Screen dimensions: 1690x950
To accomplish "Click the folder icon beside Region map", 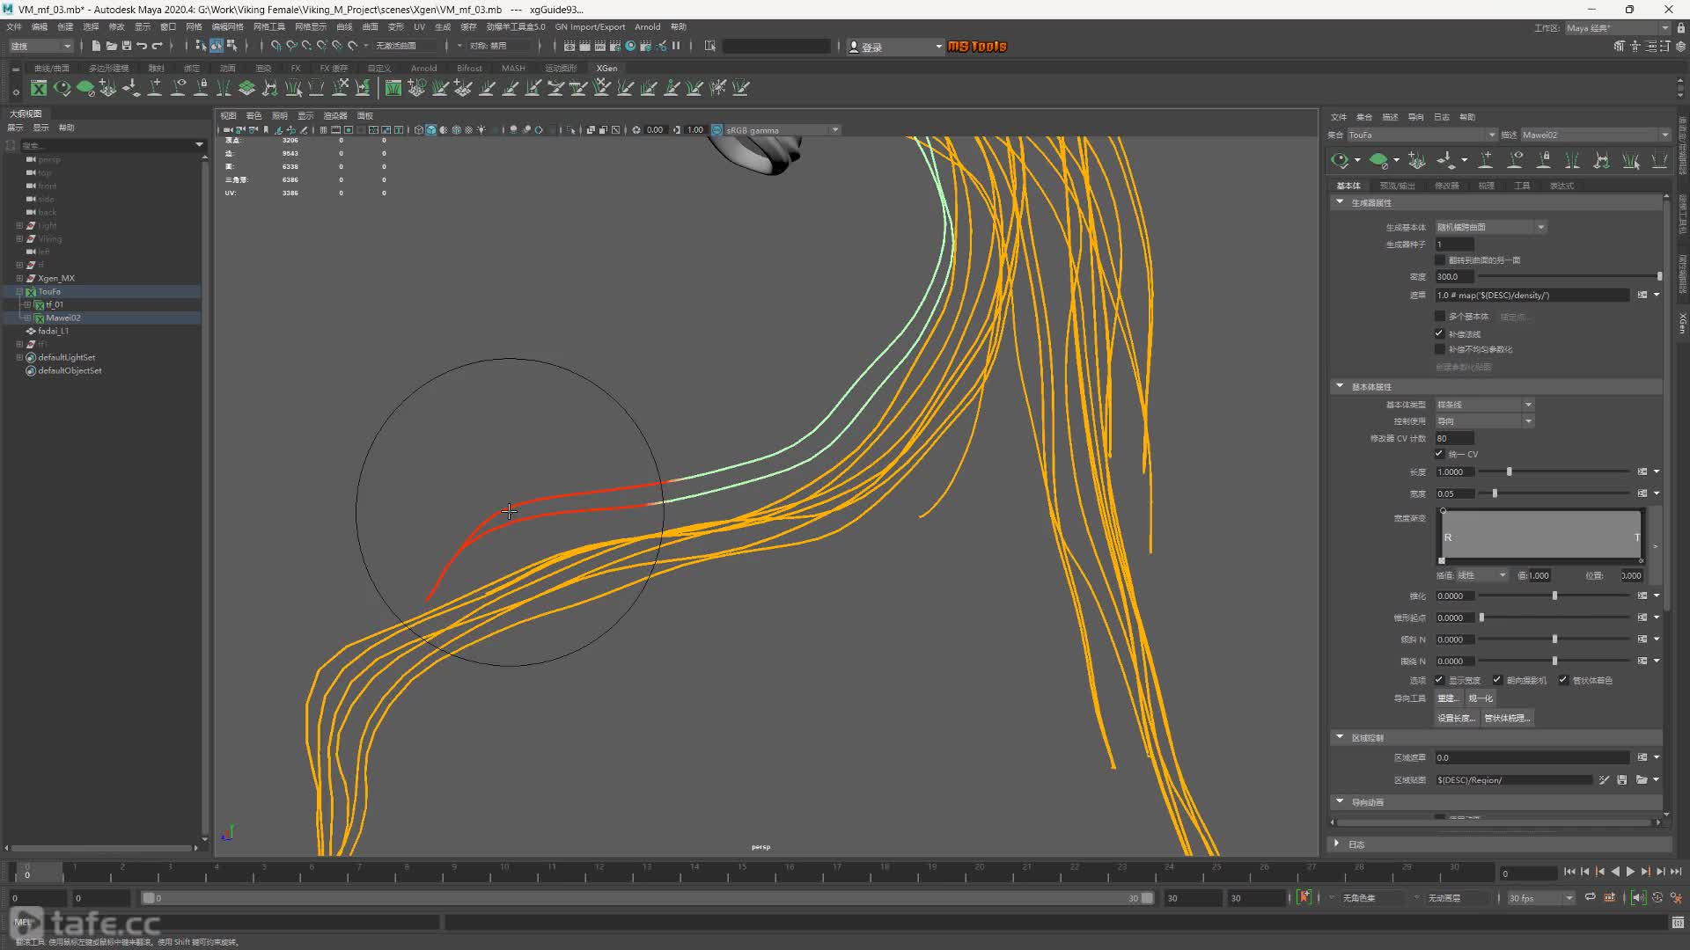I will 1642,780.
